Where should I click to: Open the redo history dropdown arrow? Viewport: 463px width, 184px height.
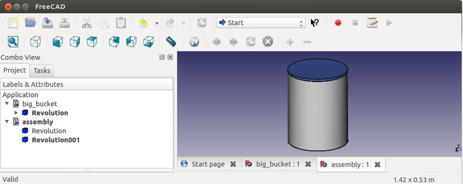[183, 23]
